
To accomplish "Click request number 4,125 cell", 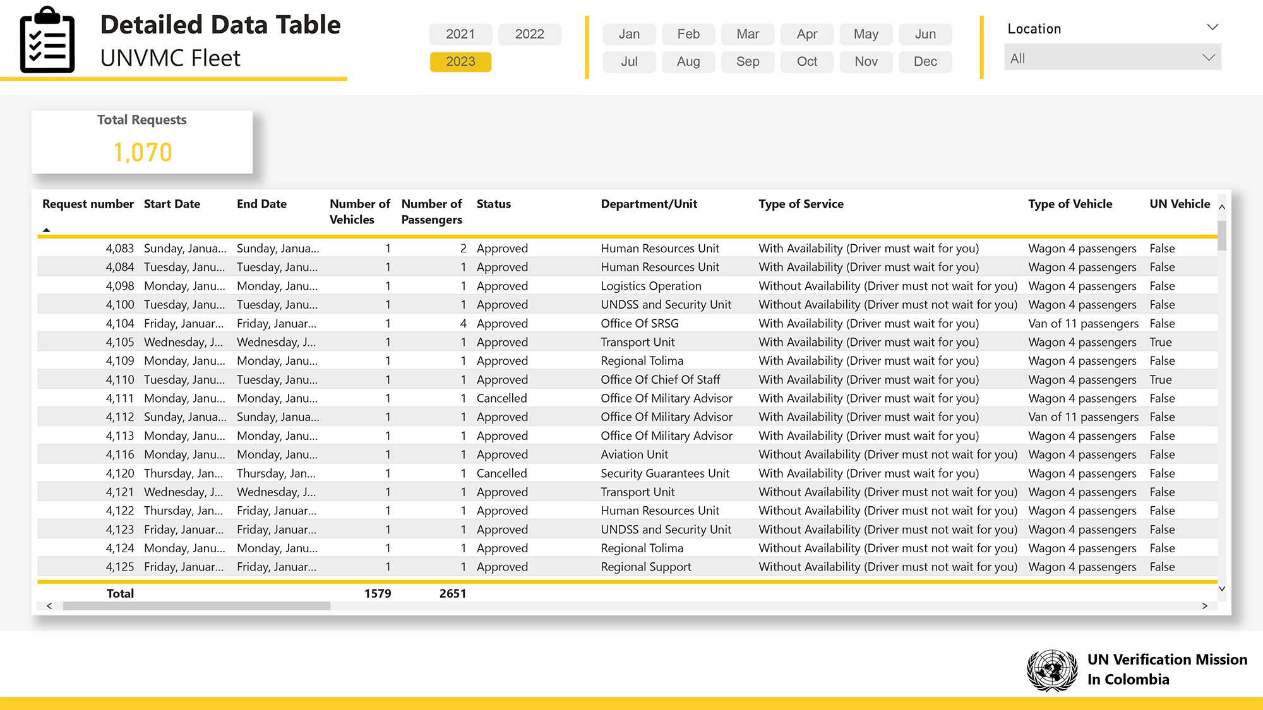I will 120,567.
